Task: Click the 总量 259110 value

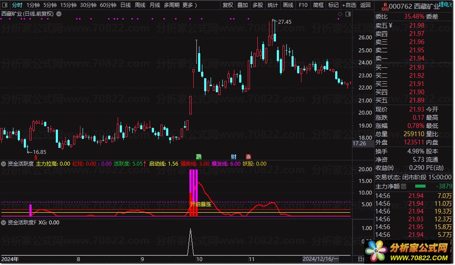Action: coord(414,134)
